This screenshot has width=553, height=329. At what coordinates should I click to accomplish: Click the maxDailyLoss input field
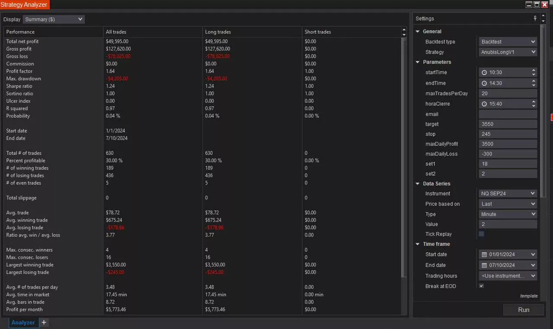[x=508, y=154]
